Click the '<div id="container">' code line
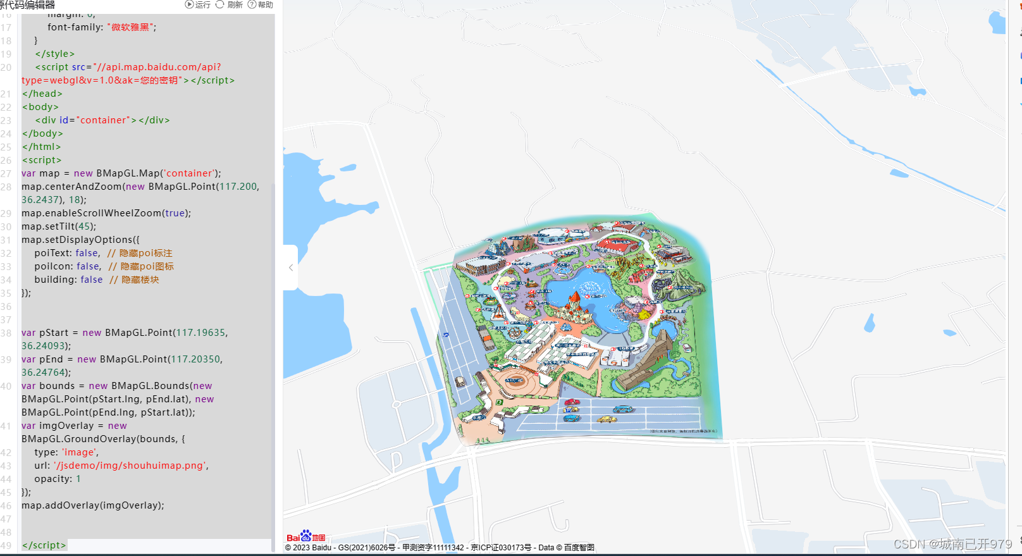Viewport: 1022px width, 556px height. pyautogui.click(x=102, y=120)
